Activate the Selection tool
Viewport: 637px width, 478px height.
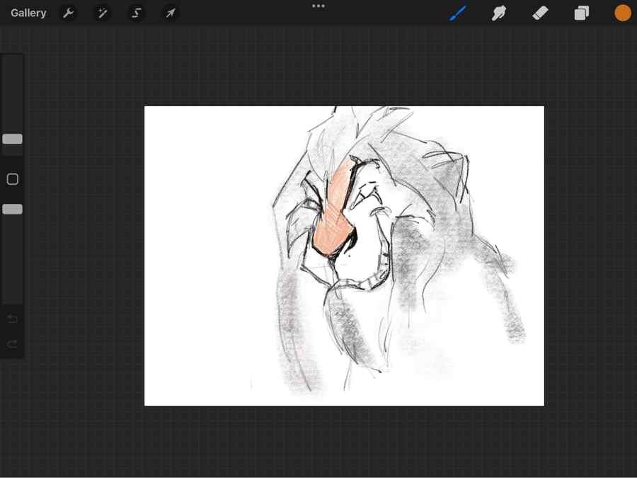137,13
